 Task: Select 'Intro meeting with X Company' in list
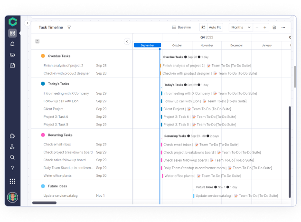click(x=66, y=94)
